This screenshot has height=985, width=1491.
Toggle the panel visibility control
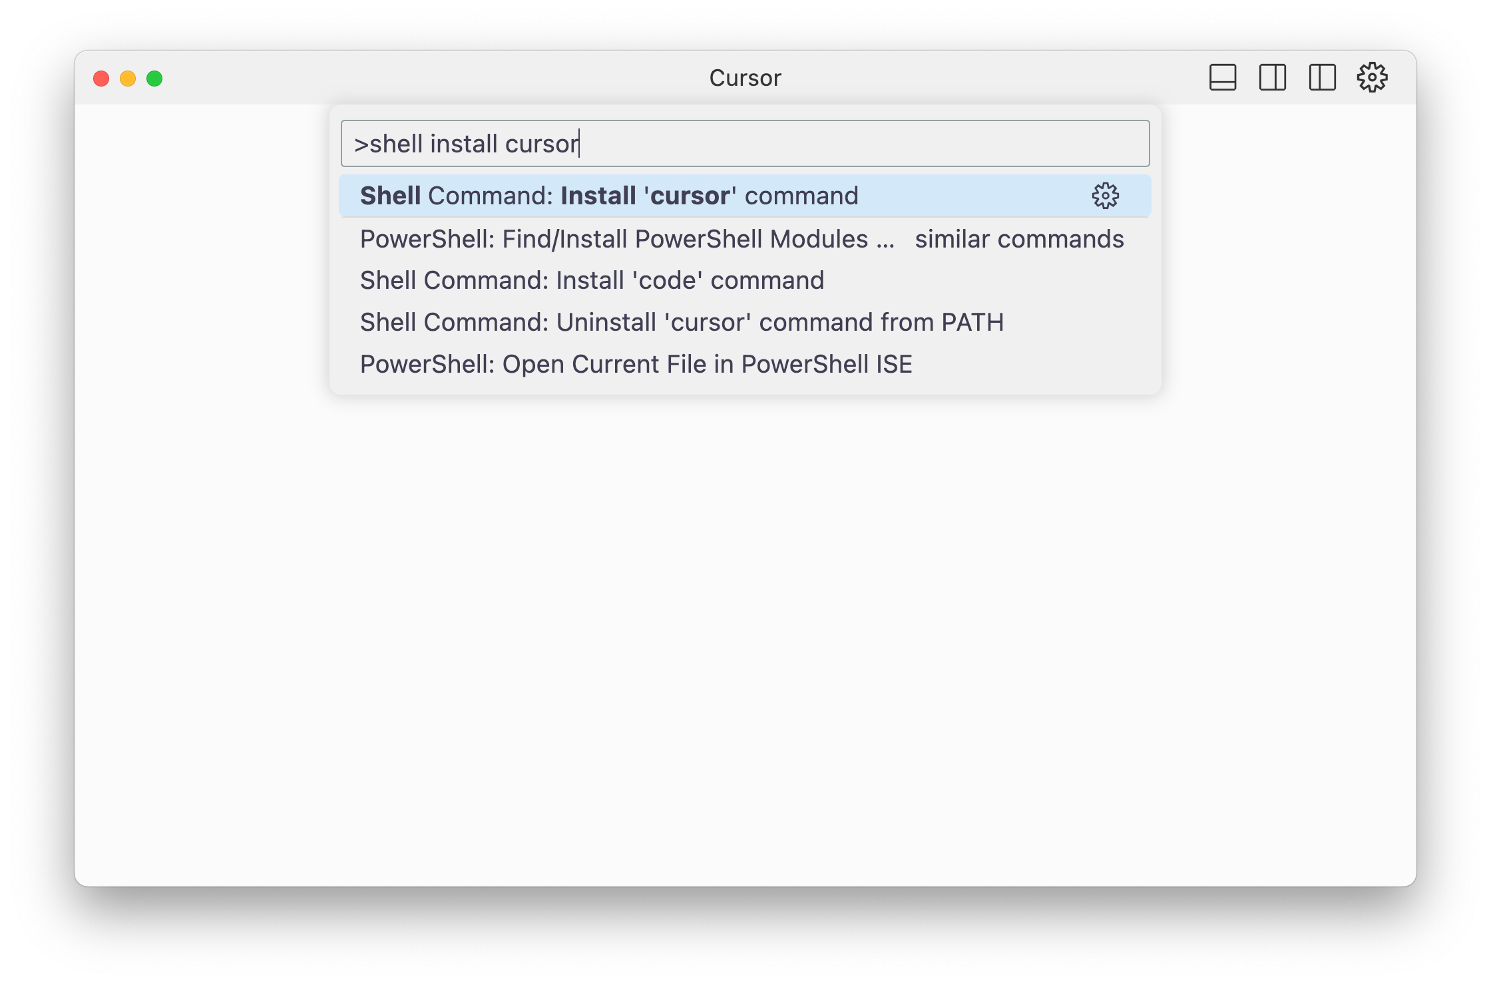click(x=1223, y=77)
